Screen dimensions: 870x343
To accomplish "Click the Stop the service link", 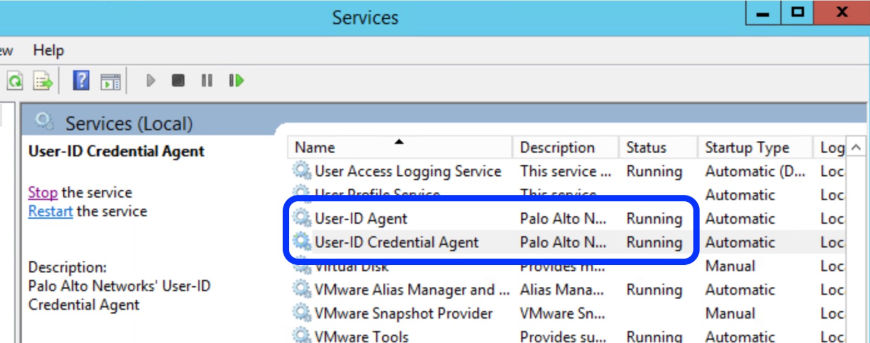I will (x=42, y=192).
